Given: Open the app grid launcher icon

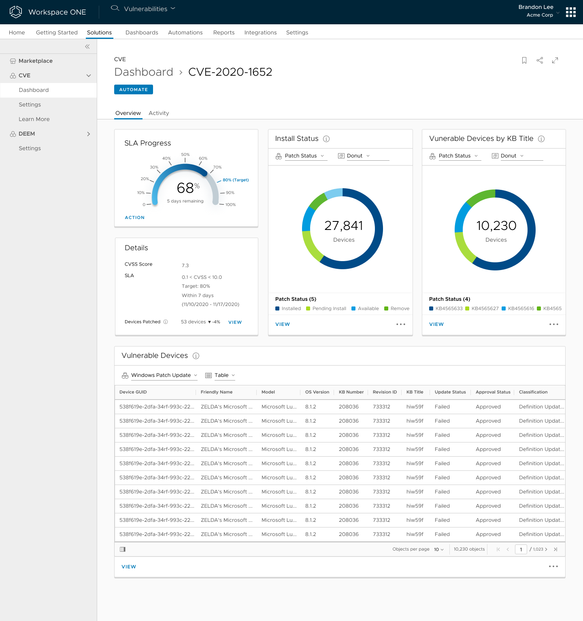Looking at the screenshot, I should (571, 12).
